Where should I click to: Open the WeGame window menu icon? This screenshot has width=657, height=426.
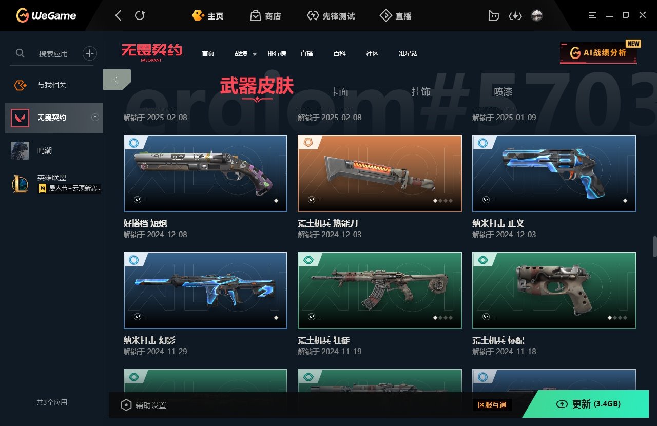pos(593,16)
